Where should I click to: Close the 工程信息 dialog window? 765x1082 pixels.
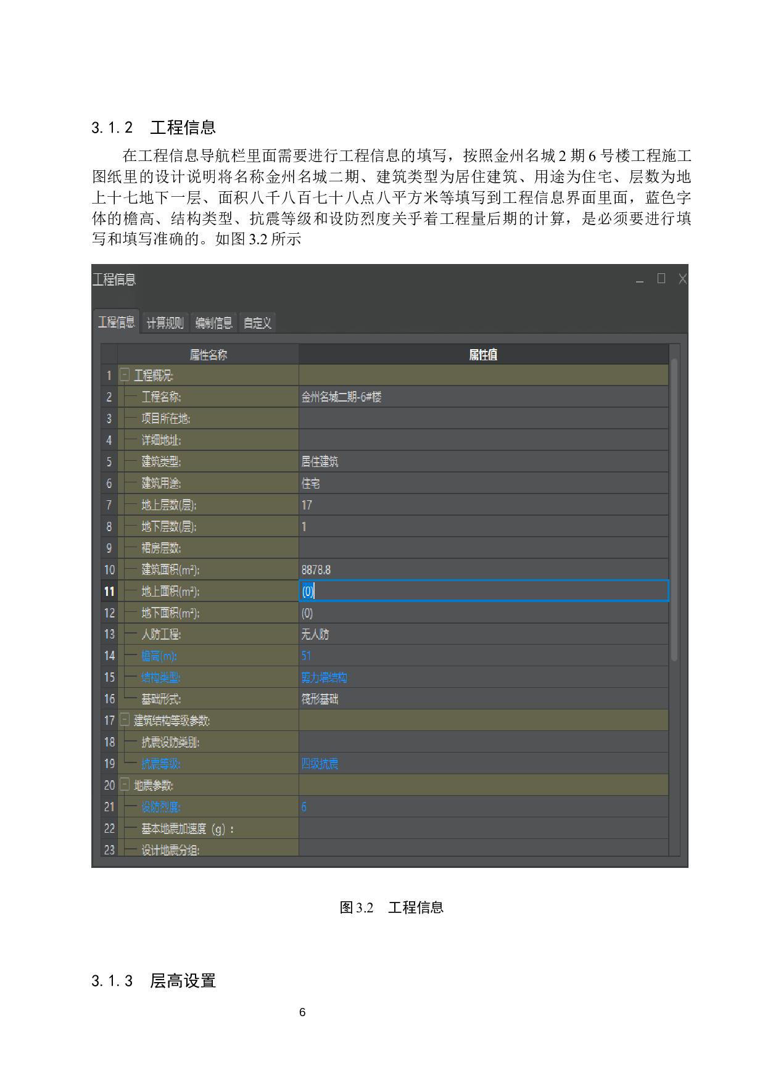tap(682, 279)
